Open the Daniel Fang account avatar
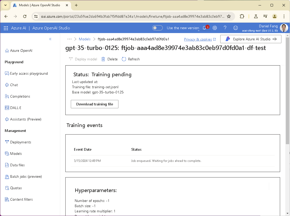The width and height of the screenshot is (290, 216). click(x=284, y=28)
